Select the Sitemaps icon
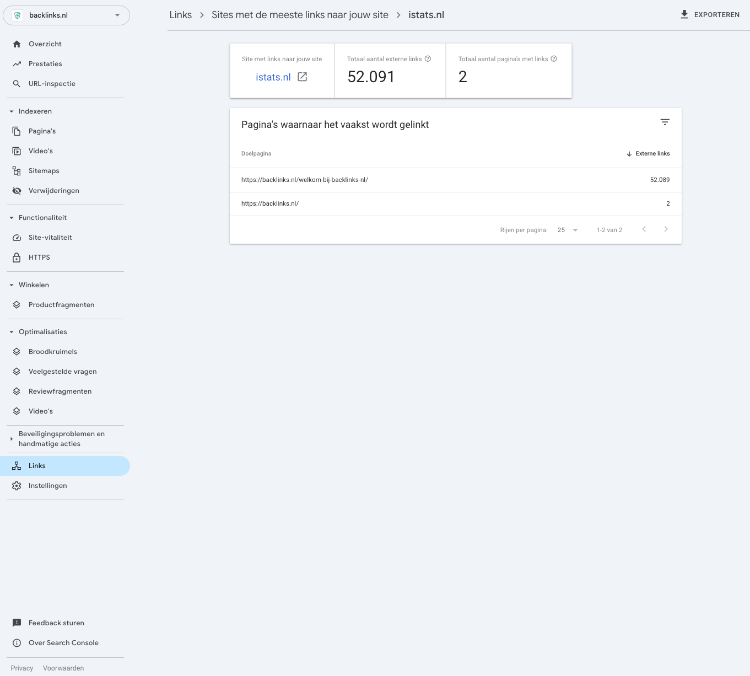750x676 pixels. pyautogui.click(x=17, y=170)
